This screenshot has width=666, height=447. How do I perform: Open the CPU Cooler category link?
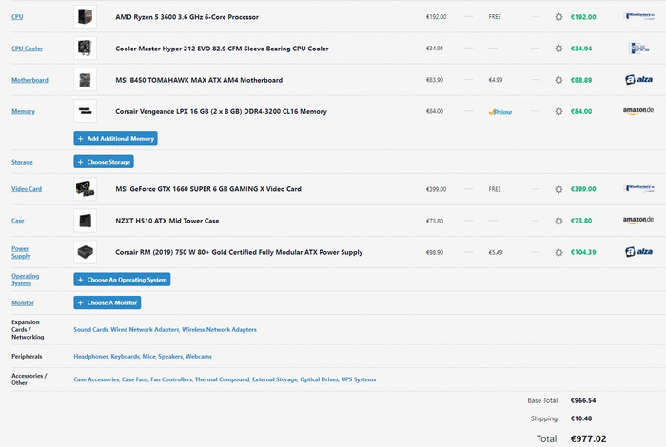click(28, 49)
